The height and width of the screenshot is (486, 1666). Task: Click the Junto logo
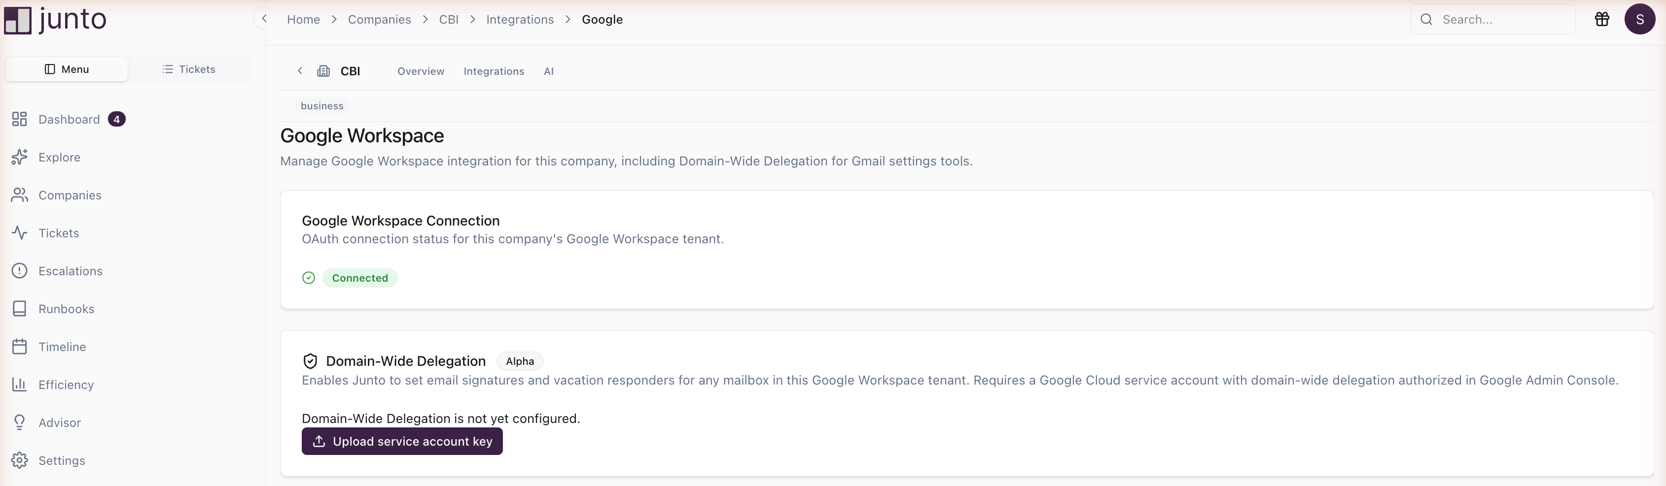56,19
